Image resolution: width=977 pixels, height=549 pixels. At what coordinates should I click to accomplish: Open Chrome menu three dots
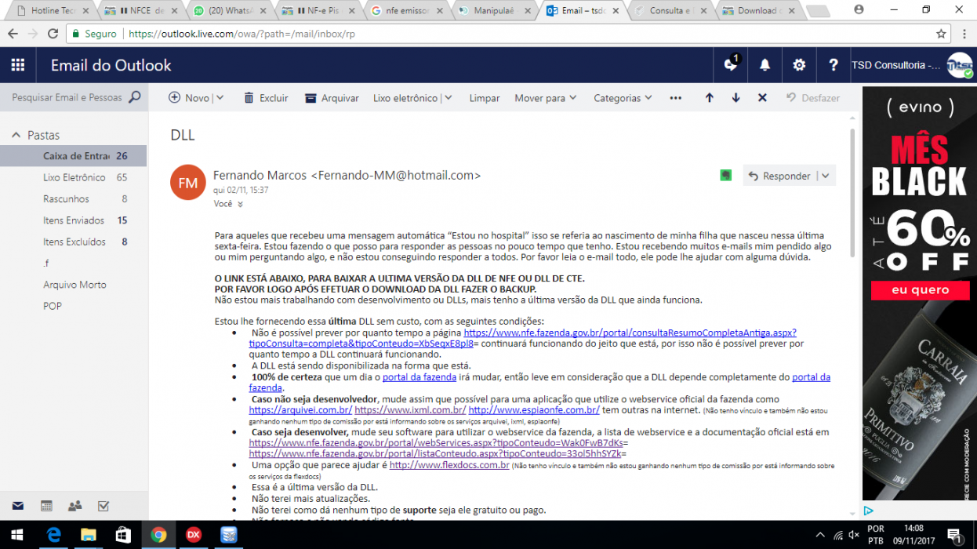point(964,34)
